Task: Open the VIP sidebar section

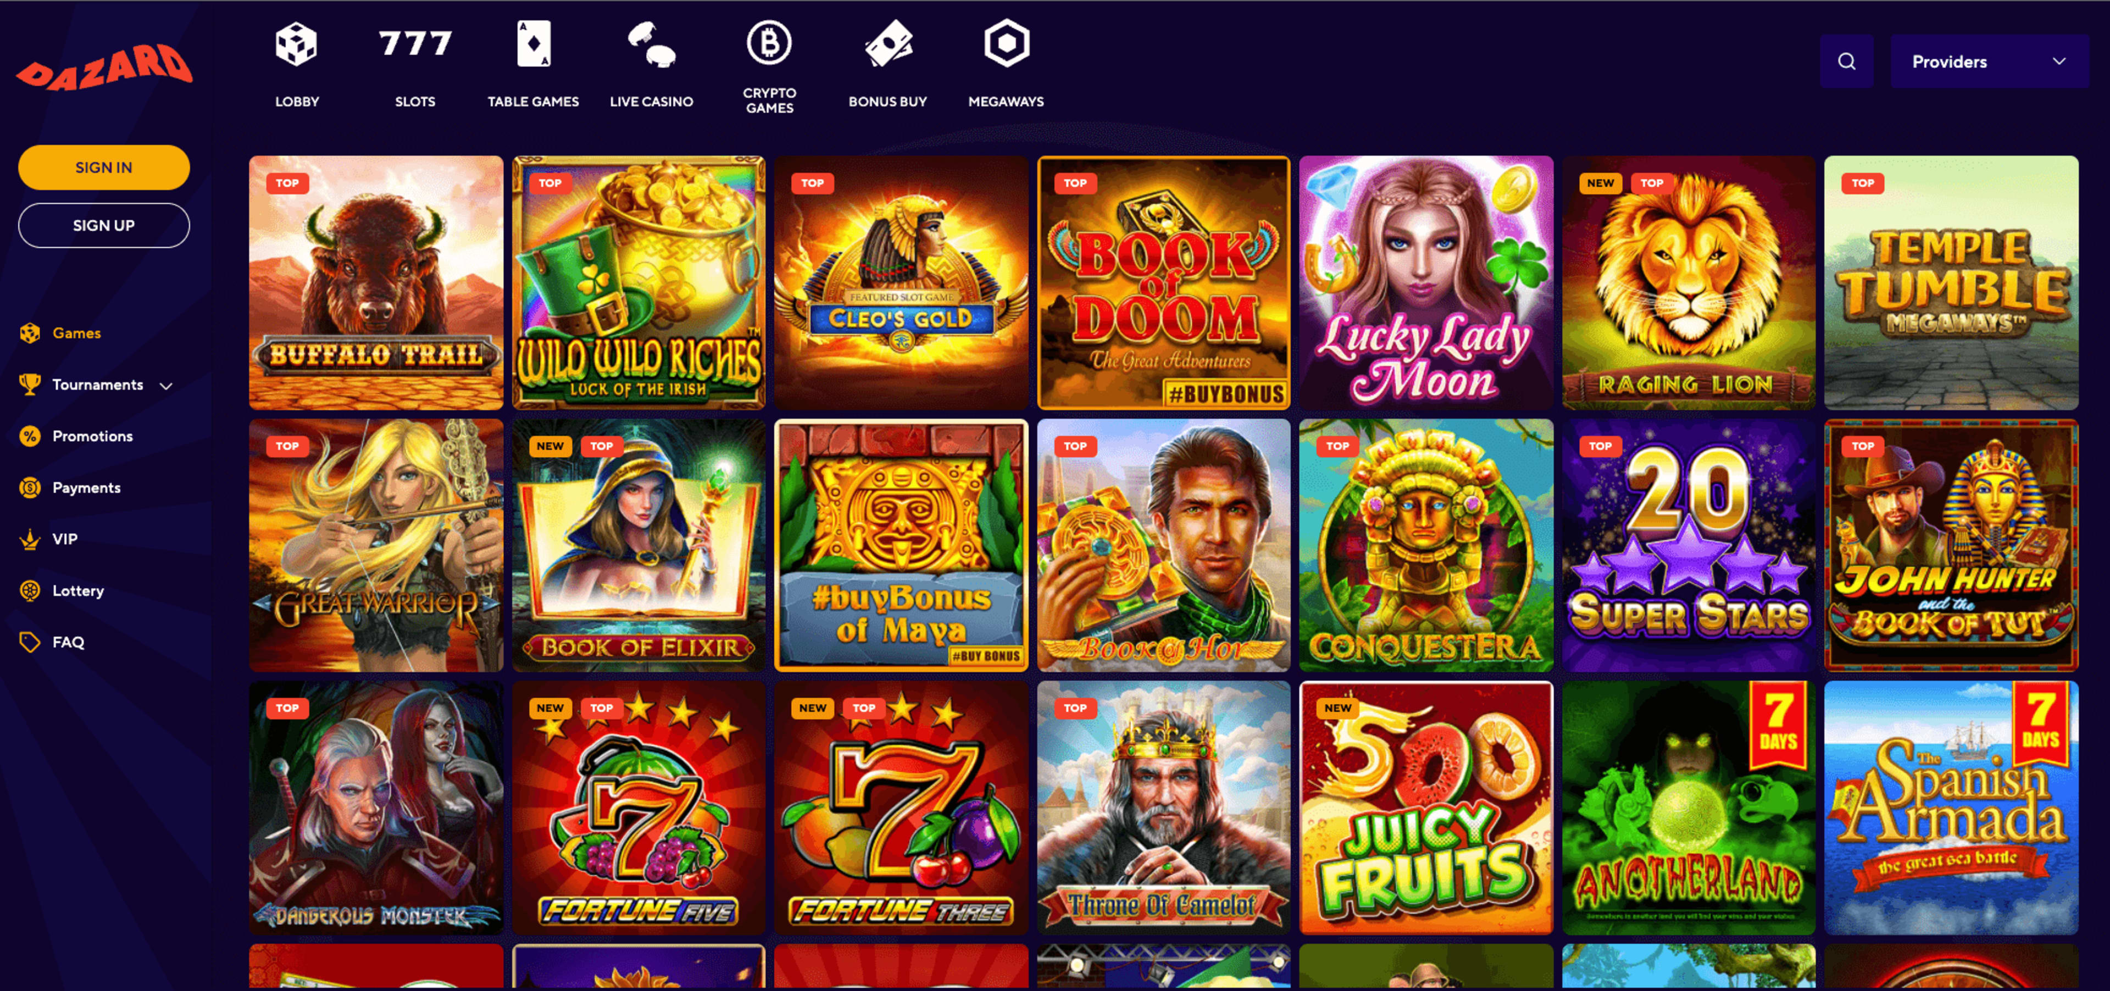Action: coord(65,540)
